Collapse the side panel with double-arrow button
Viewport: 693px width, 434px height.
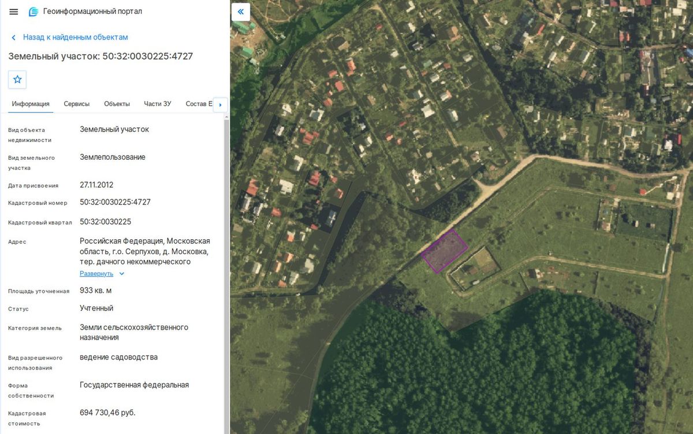pyautogui.click(x=241, y=12)
